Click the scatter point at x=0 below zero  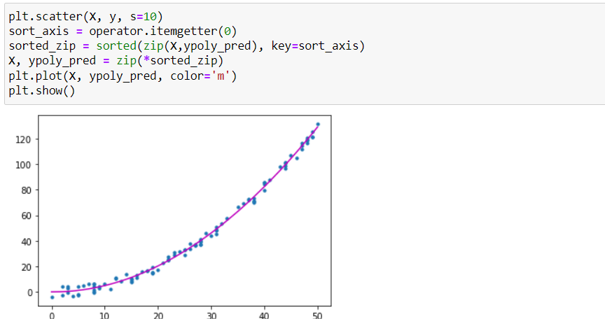point(52,297)
